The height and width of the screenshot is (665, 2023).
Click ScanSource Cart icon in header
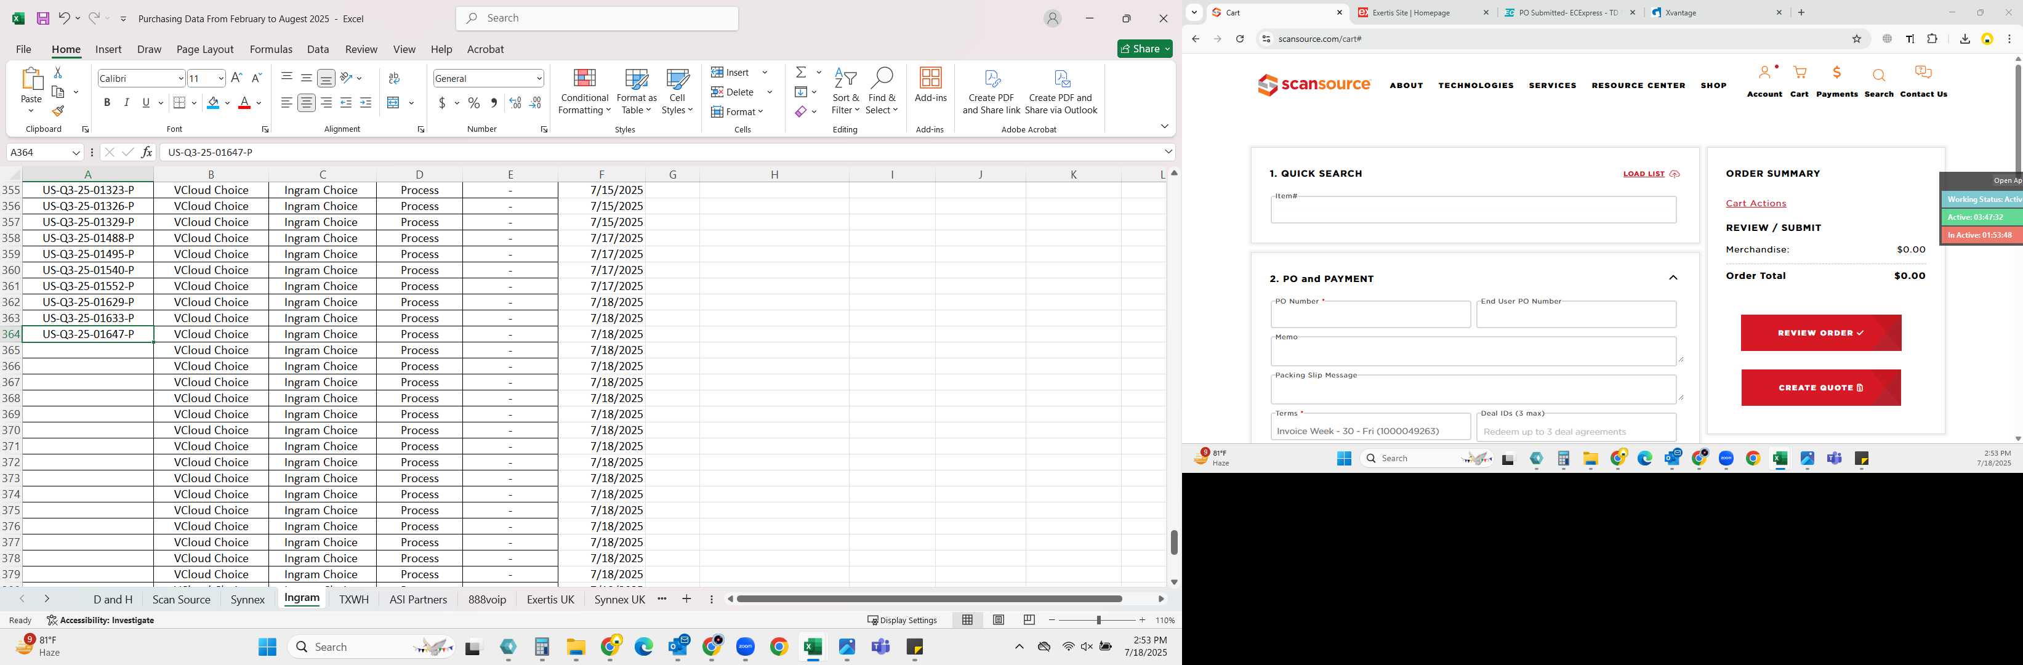pos(1799,82)
